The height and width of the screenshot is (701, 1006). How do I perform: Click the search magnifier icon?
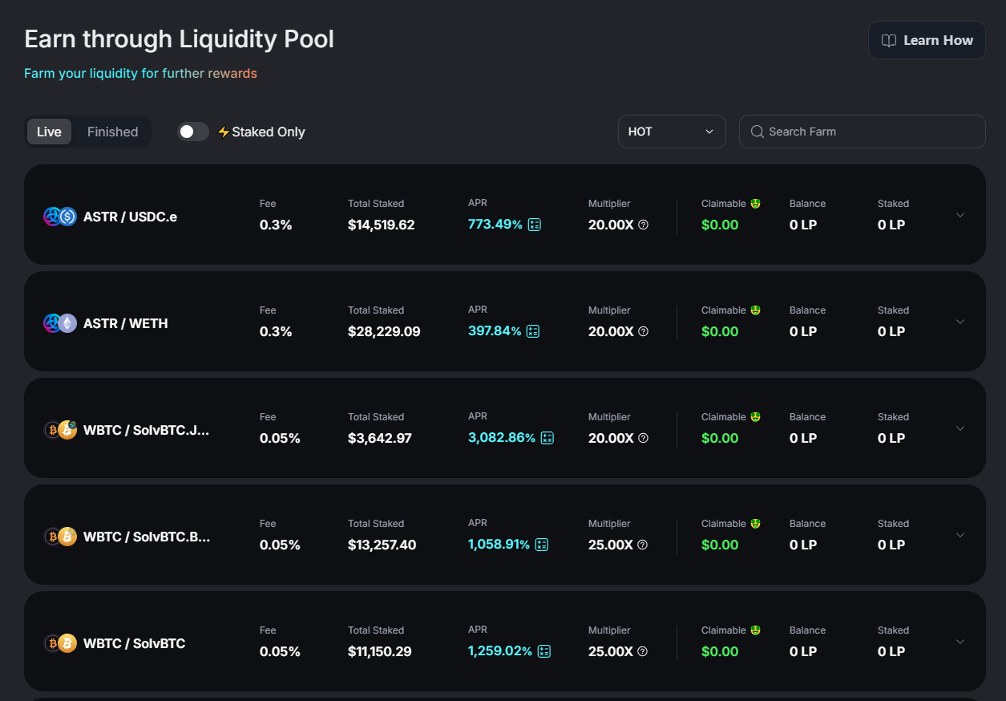click(x=757, y=132)
